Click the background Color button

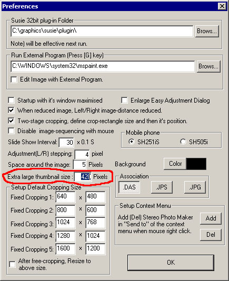click(175, 164)
